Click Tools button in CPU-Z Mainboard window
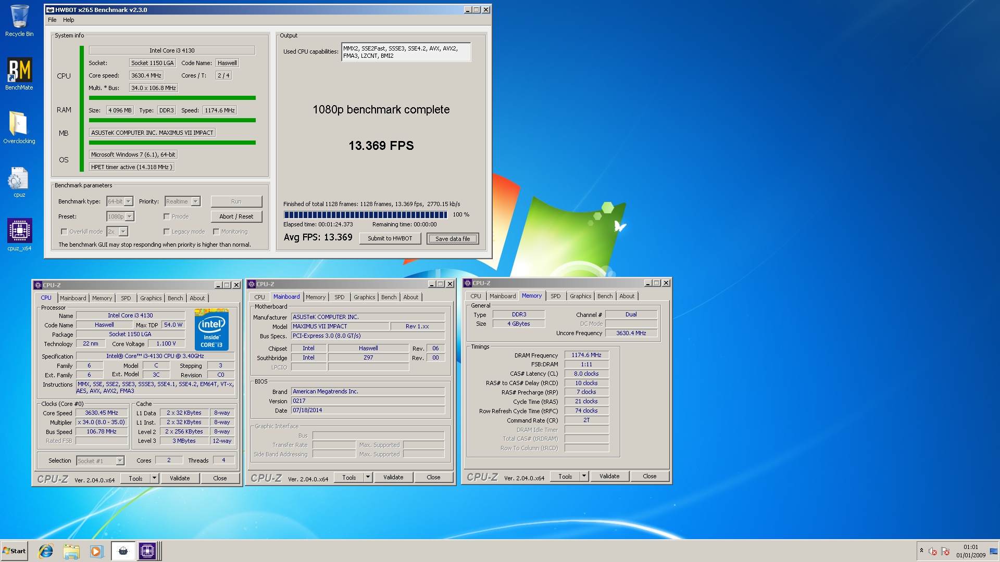 tap(349, 477)
